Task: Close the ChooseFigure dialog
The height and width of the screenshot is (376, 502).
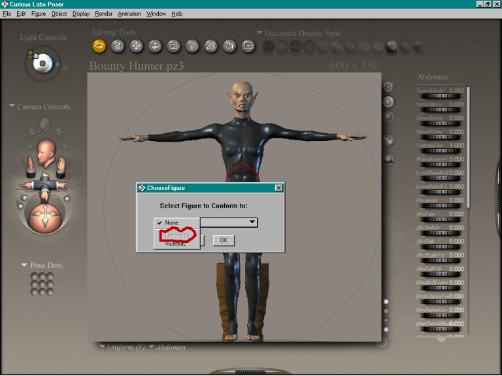Action: pos(279,188)
